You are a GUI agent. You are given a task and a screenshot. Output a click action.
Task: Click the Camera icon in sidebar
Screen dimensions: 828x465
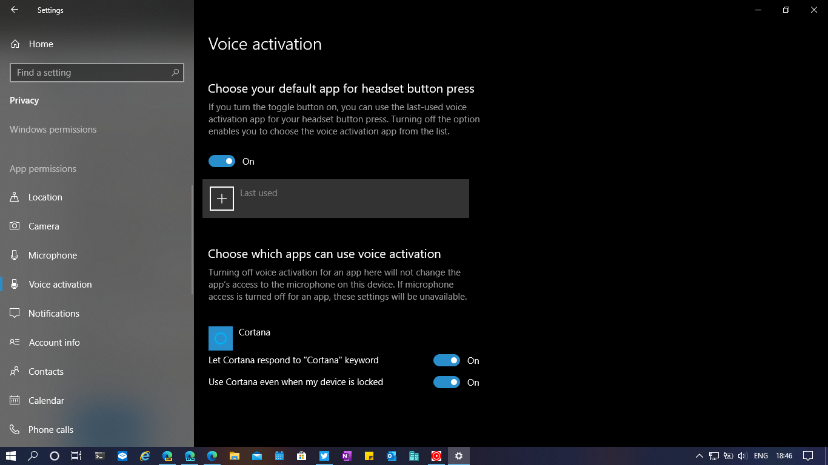tap(15, 226)
